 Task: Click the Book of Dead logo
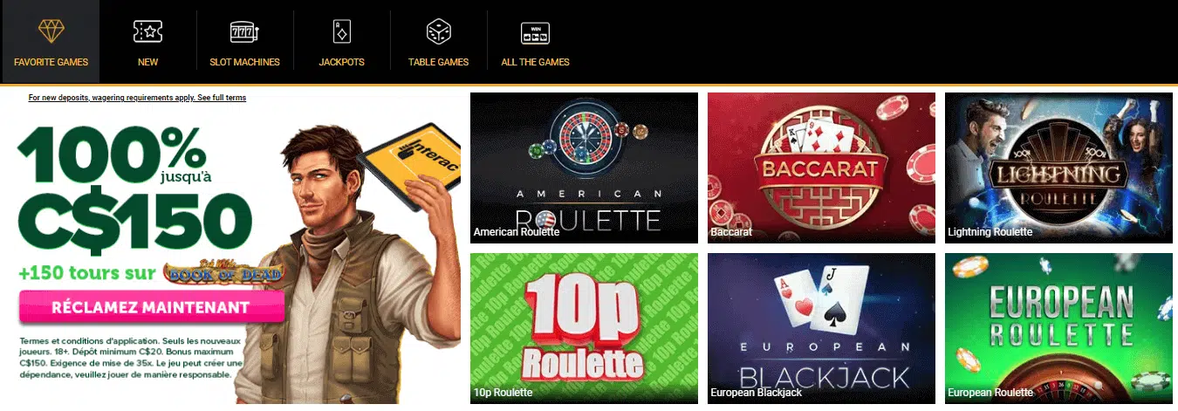point(223,273)
